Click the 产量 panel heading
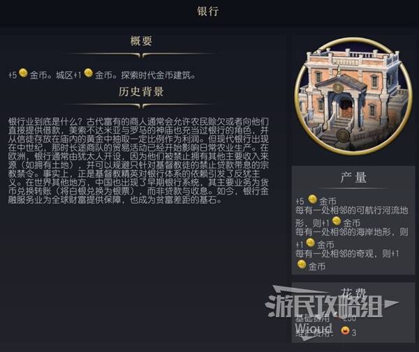This screenshot has height=352, width=419. tap(353, 178)
